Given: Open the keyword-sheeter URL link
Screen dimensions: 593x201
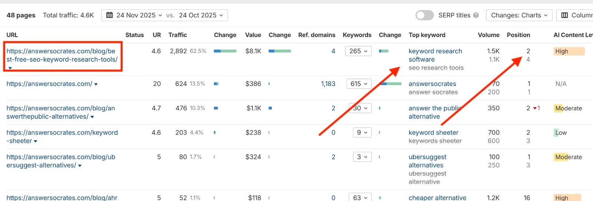Looking at the screenshot, I should (62, 137).
